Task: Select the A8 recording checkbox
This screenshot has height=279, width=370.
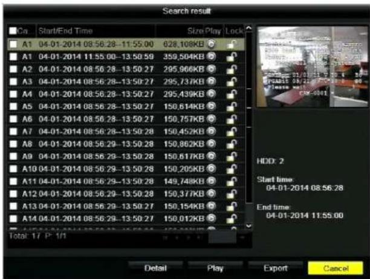Action: (x=13, y=144)
